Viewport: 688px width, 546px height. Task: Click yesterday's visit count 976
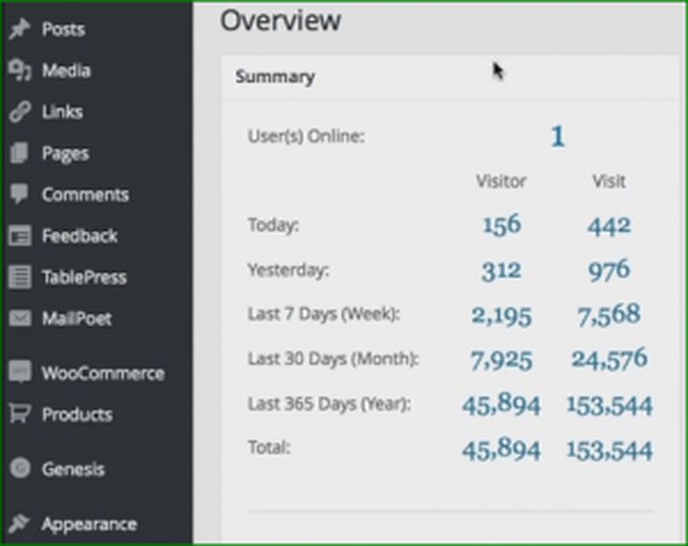pyautogui.click(x=609, y=270)
